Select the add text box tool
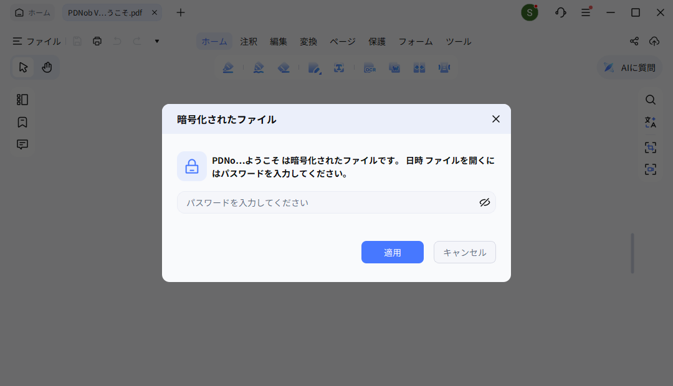Viewport: 673px width, 386px height. (x=339, y=68)
